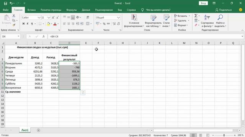The image size is (245, 137).
Task: Toggle italic formatting (К)
Action: [28, 24]
